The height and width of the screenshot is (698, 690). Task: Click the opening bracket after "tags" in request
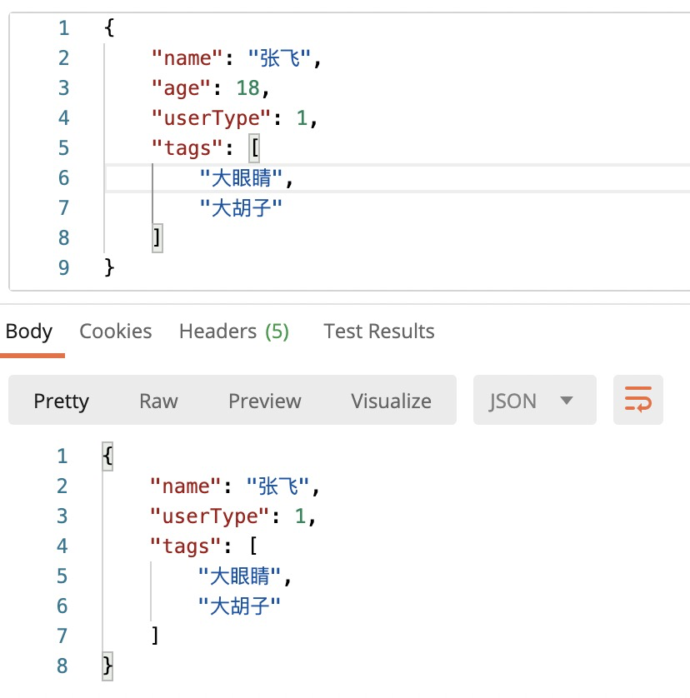click(x=254, y=148)
